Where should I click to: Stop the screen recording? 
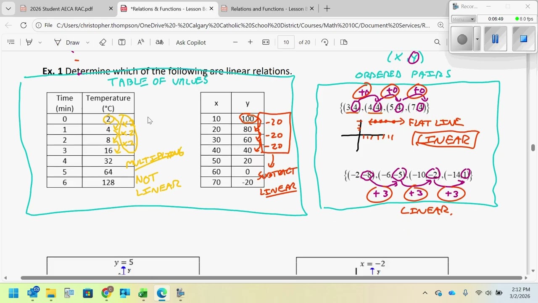[x=523, y=39]
